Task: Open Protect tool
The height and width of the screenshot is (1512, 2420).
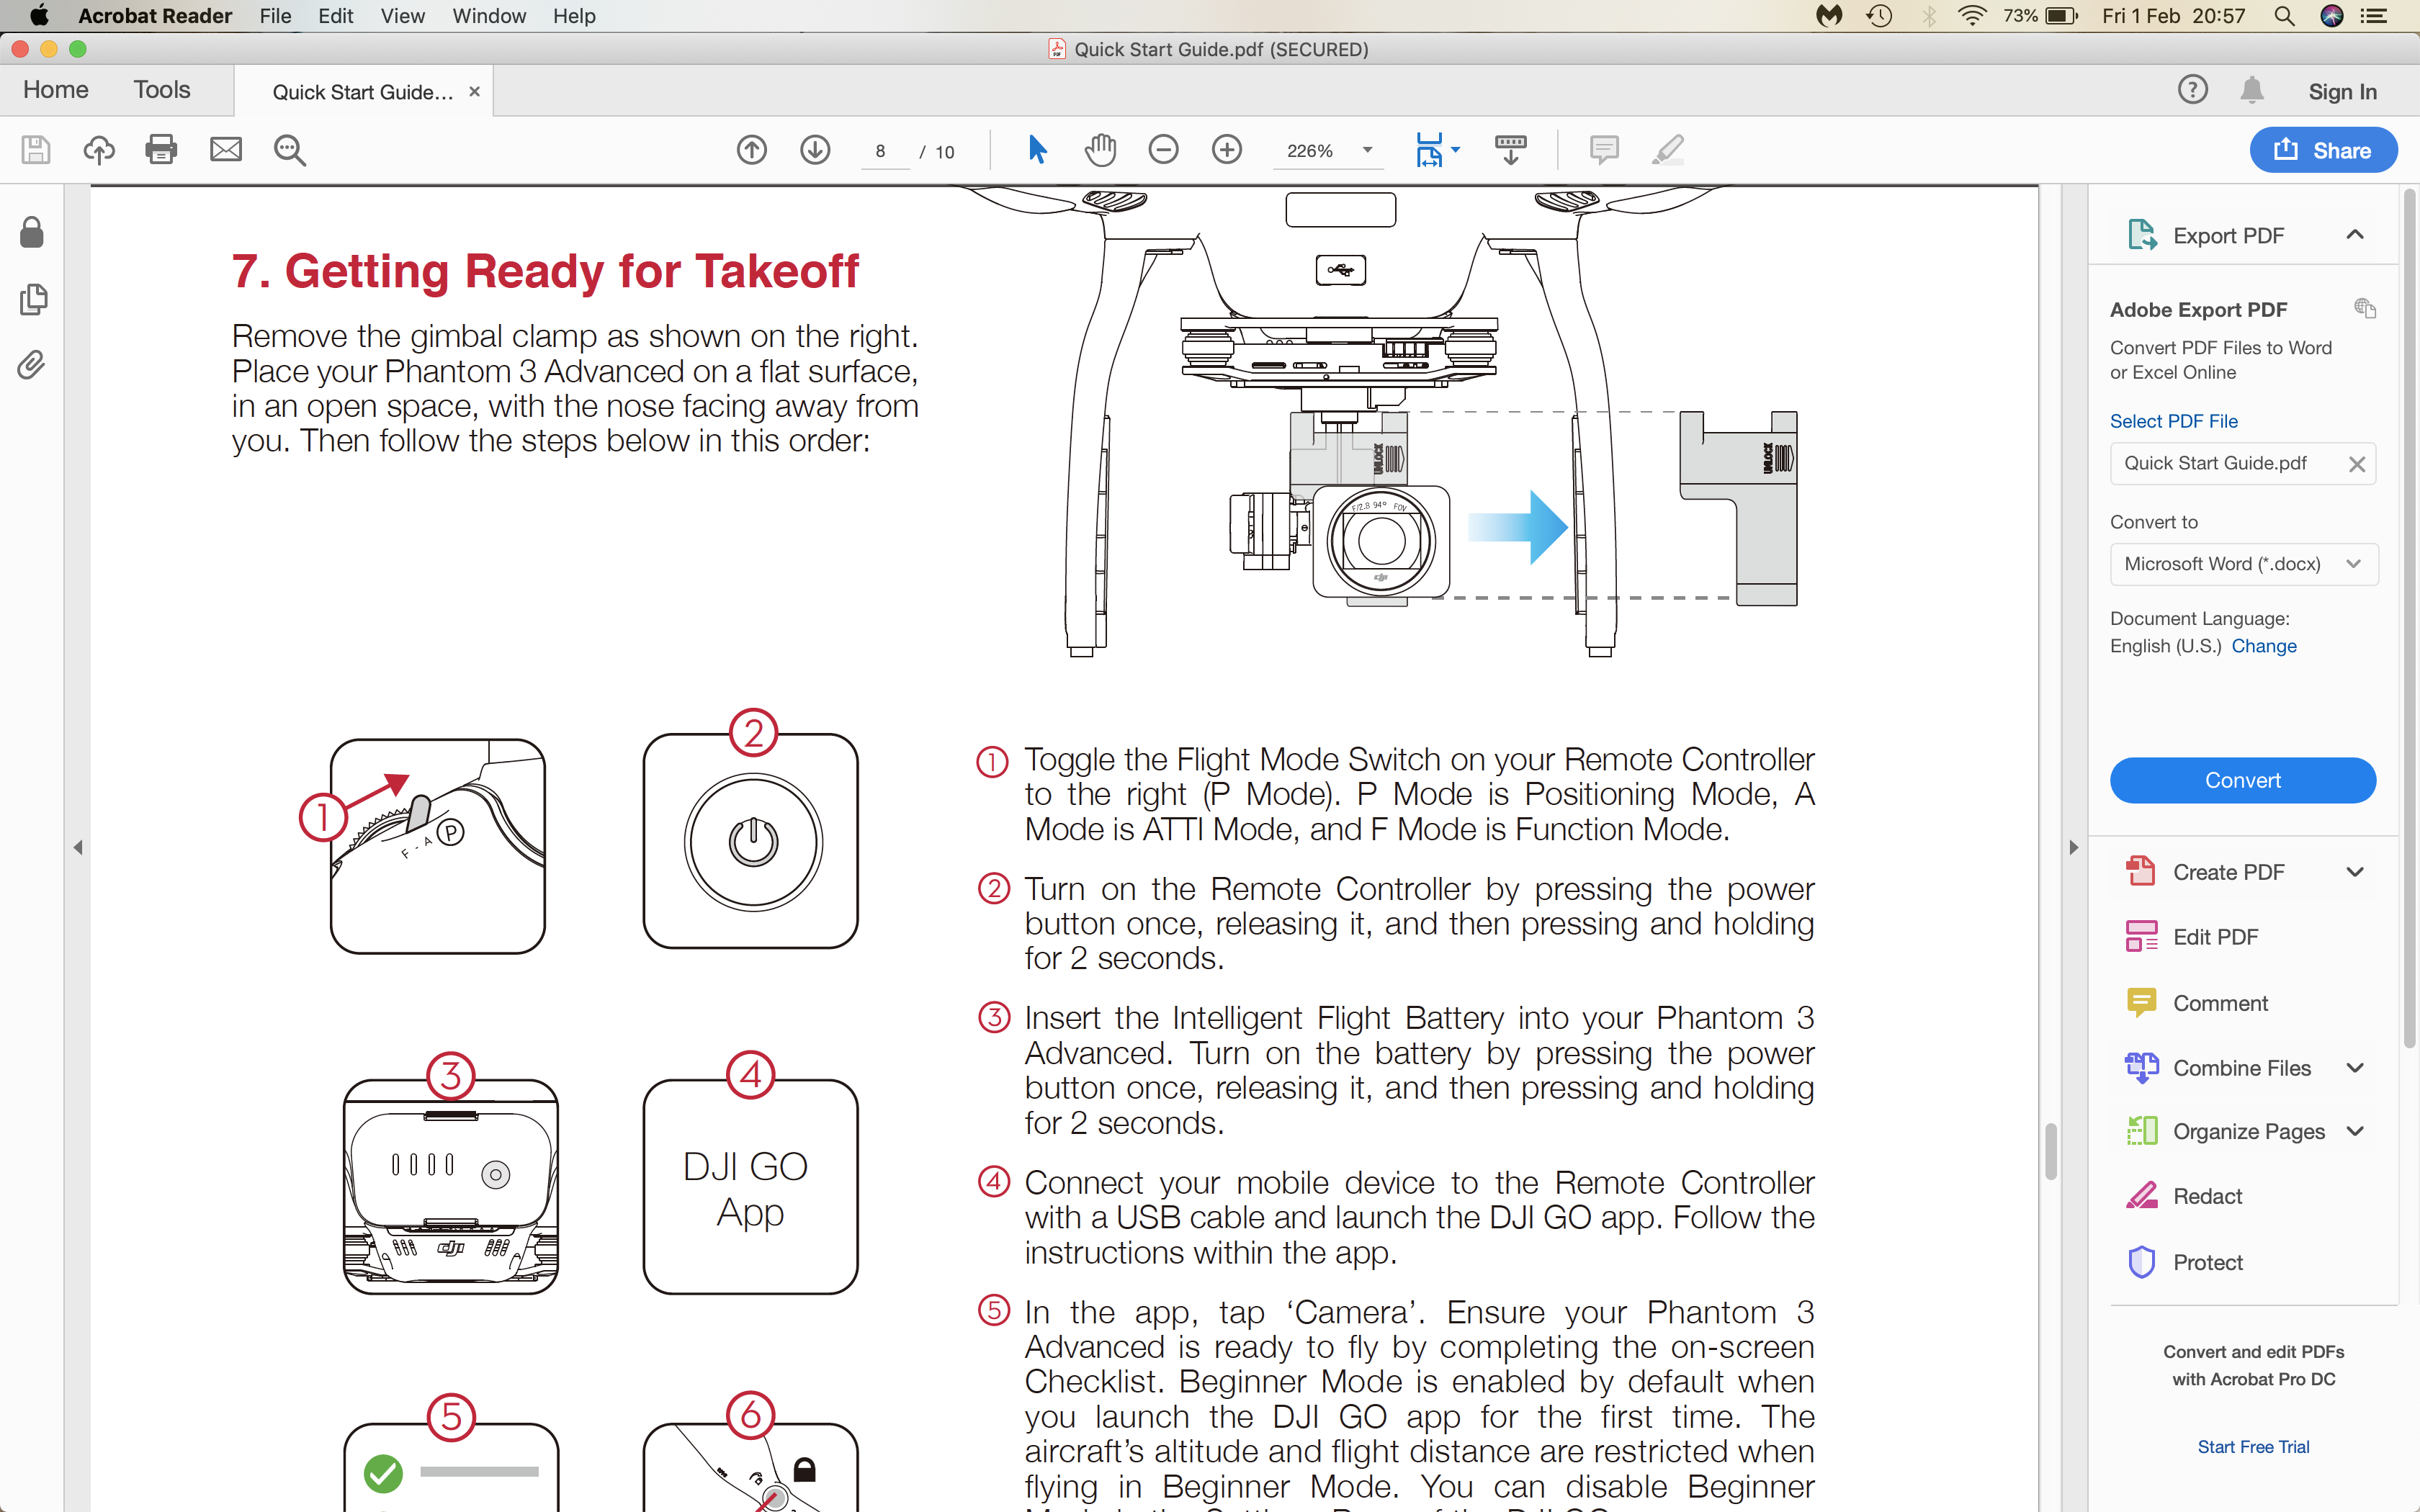Action: pos(2207,1262)
